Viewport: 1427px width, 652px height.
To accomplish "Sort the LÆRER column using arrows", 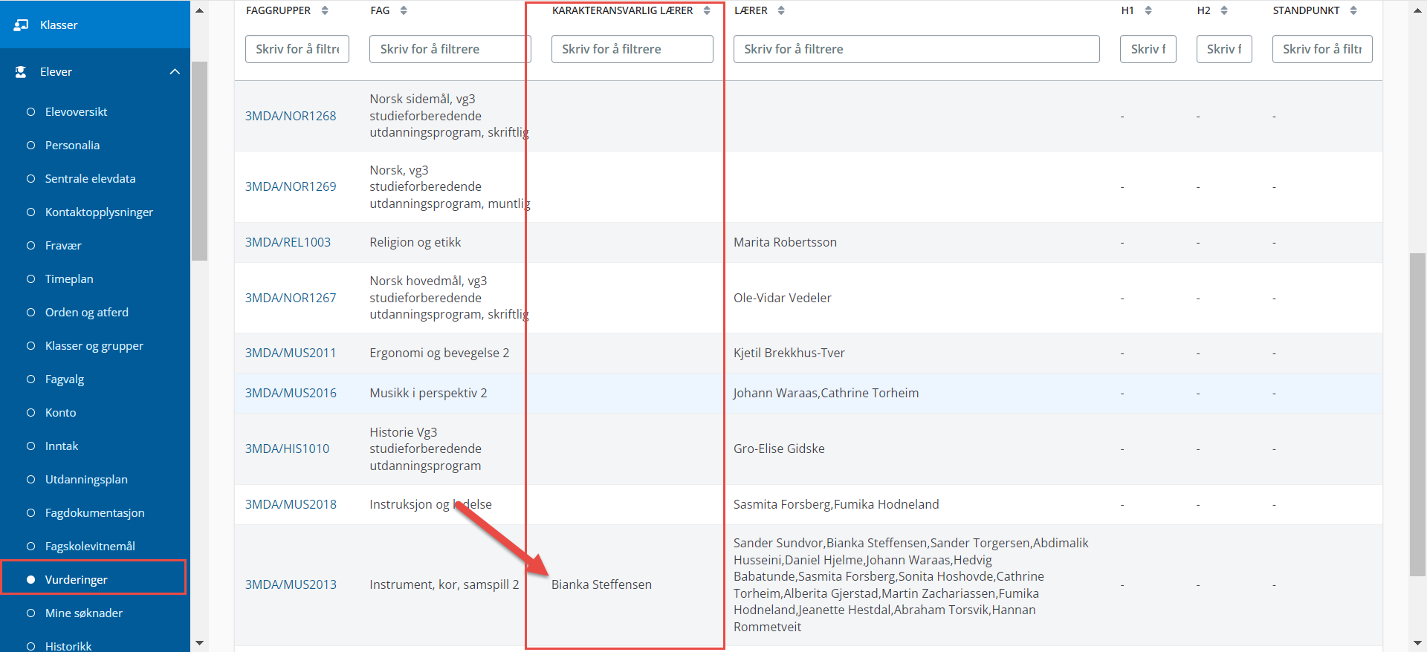I will (781, 10).
